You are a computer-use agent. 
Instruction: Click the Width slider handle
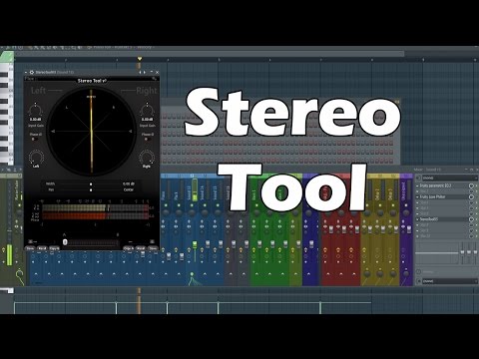pyautogui.click(x=91, y=183)
